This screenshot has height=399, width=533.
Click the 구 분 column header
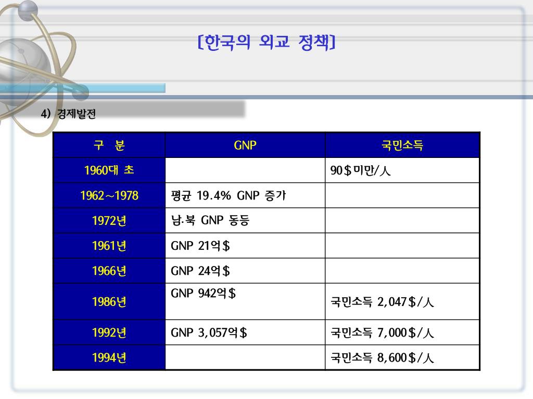pyautogui.click(x=109, y=145)
